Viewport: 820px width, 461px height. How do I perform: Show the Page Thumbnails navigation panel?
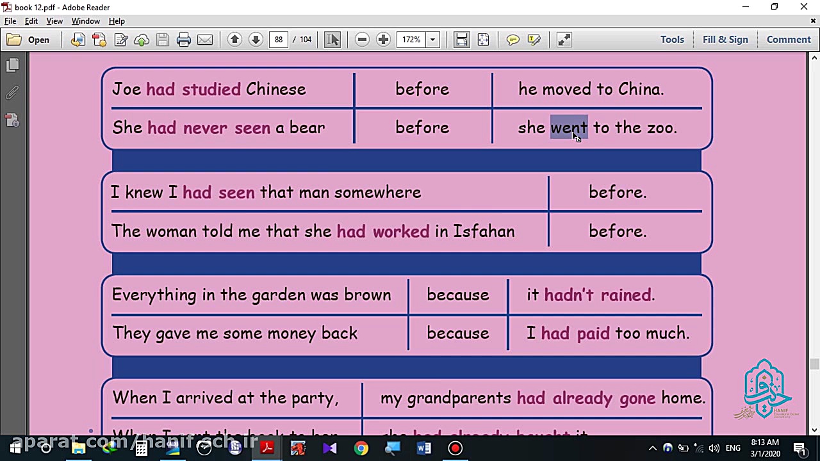coord(12,65)
